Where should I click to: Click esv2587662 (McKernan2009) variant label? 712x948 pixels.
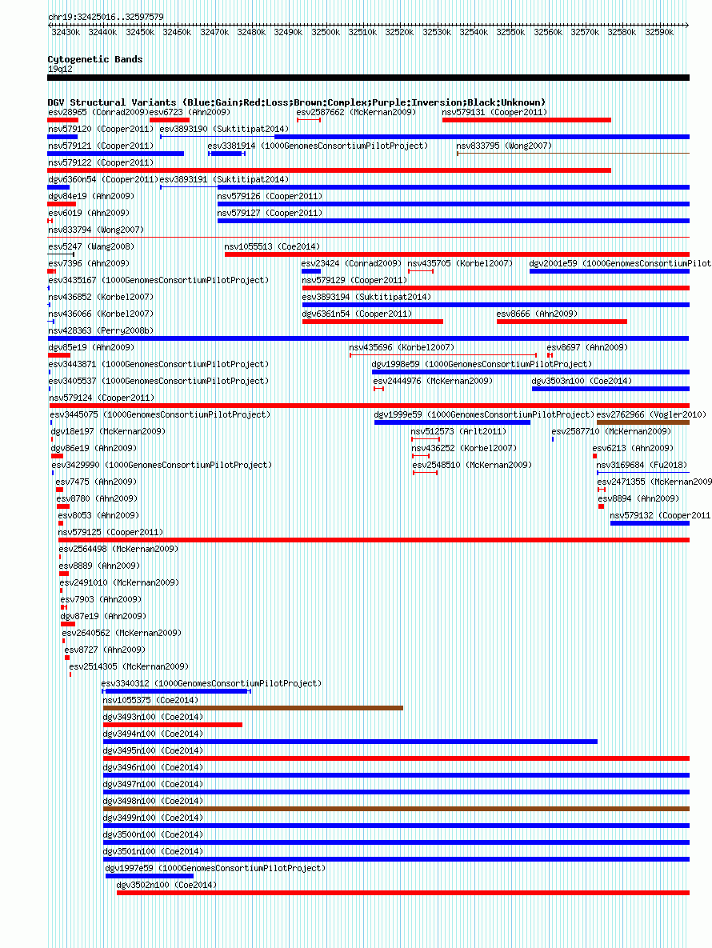pos(356,112)
